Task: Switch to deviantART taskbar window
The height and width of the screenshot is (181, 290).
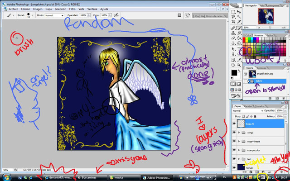Action: pyautogui.click(x=58, y=178)
